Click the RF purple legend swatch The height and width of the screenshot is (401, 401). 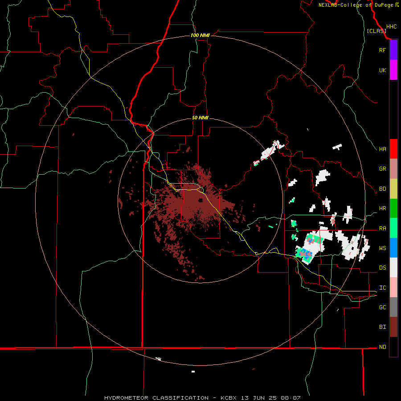pyautogui.click(x=393, y=50)
